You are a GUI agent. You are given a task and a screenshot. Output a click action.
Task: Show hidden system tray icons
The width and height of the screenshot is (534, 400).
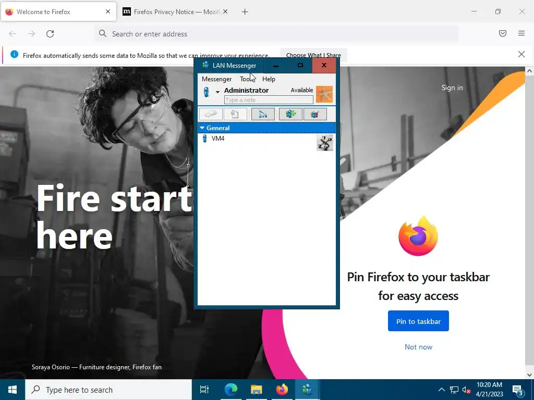coord(441,390)
